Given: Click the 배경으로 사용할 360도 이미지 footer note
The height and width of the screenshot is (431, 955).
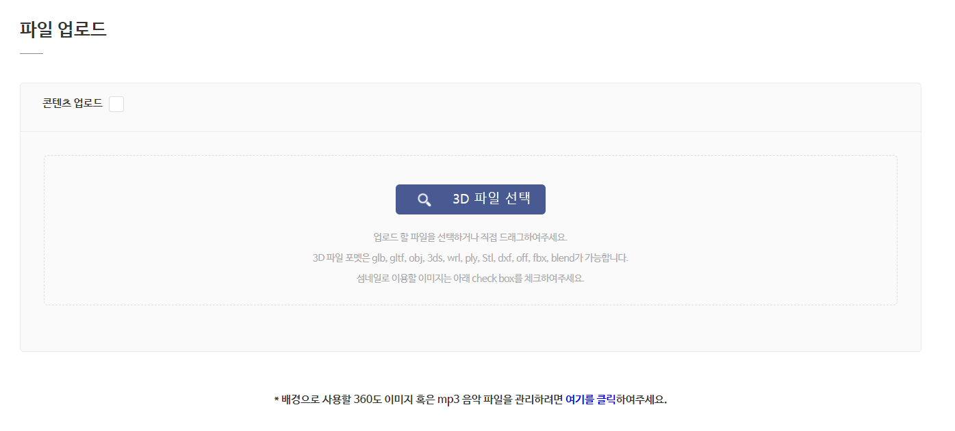Looking at the screenshot, I should point(470,400).
